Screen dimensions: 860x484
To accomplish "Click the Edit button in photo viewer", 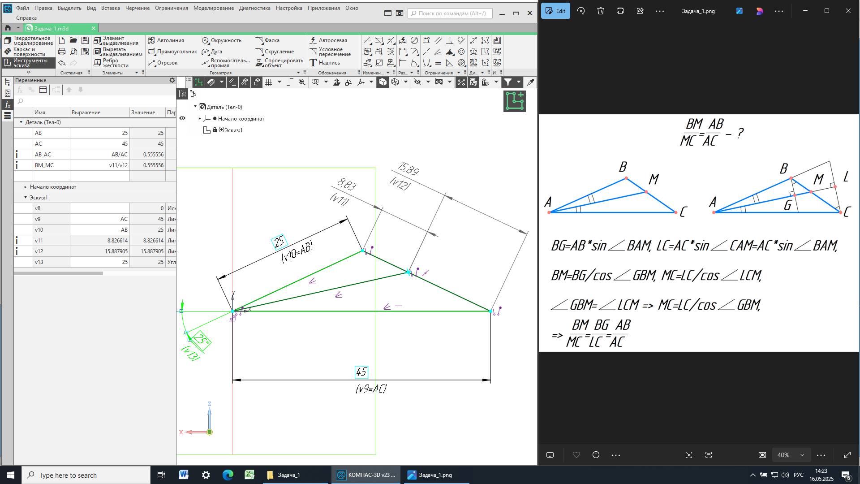I will pyautogui.click(x=555, y=11).
